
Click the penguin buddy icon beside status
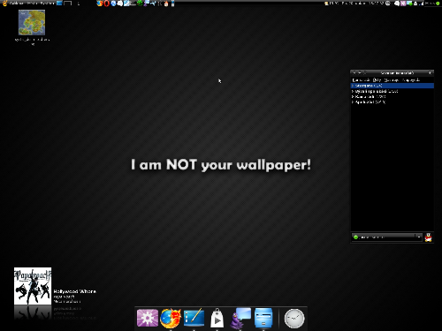pos(428,237)
